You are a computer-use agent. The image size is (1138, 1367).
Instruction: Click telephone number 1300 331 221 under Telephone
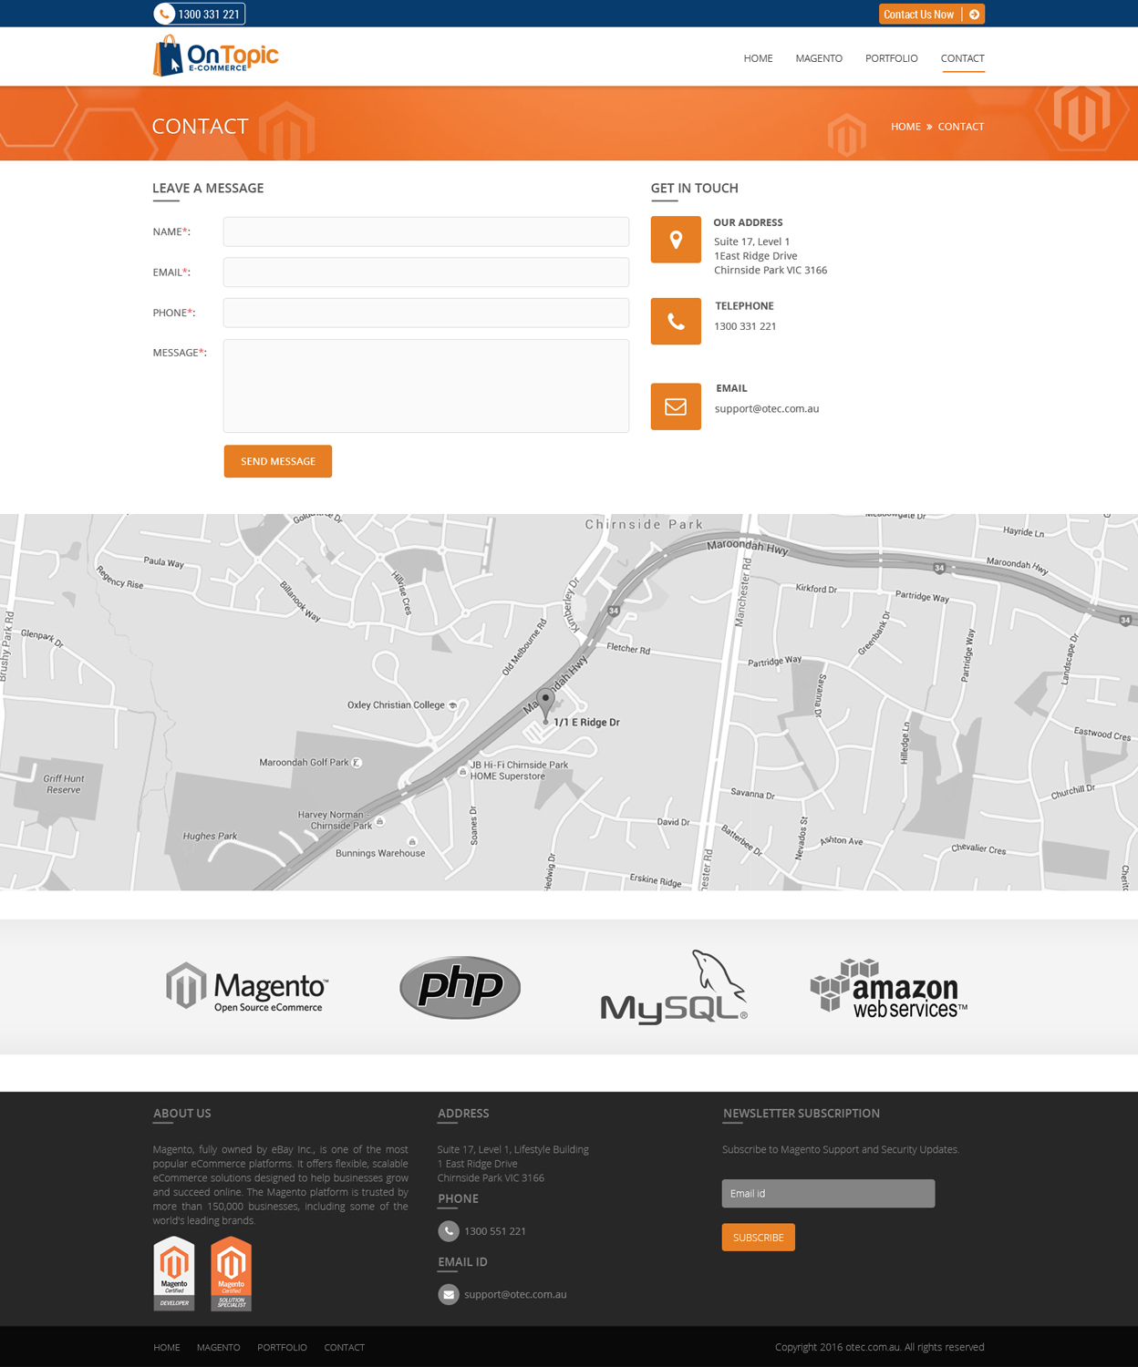pyautogui.click(x=745, y=326)
